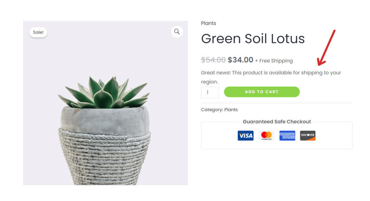The height and width of the screenshot is (201, 370).
Task: Click the + Free Shipping text
Action: 274,61
